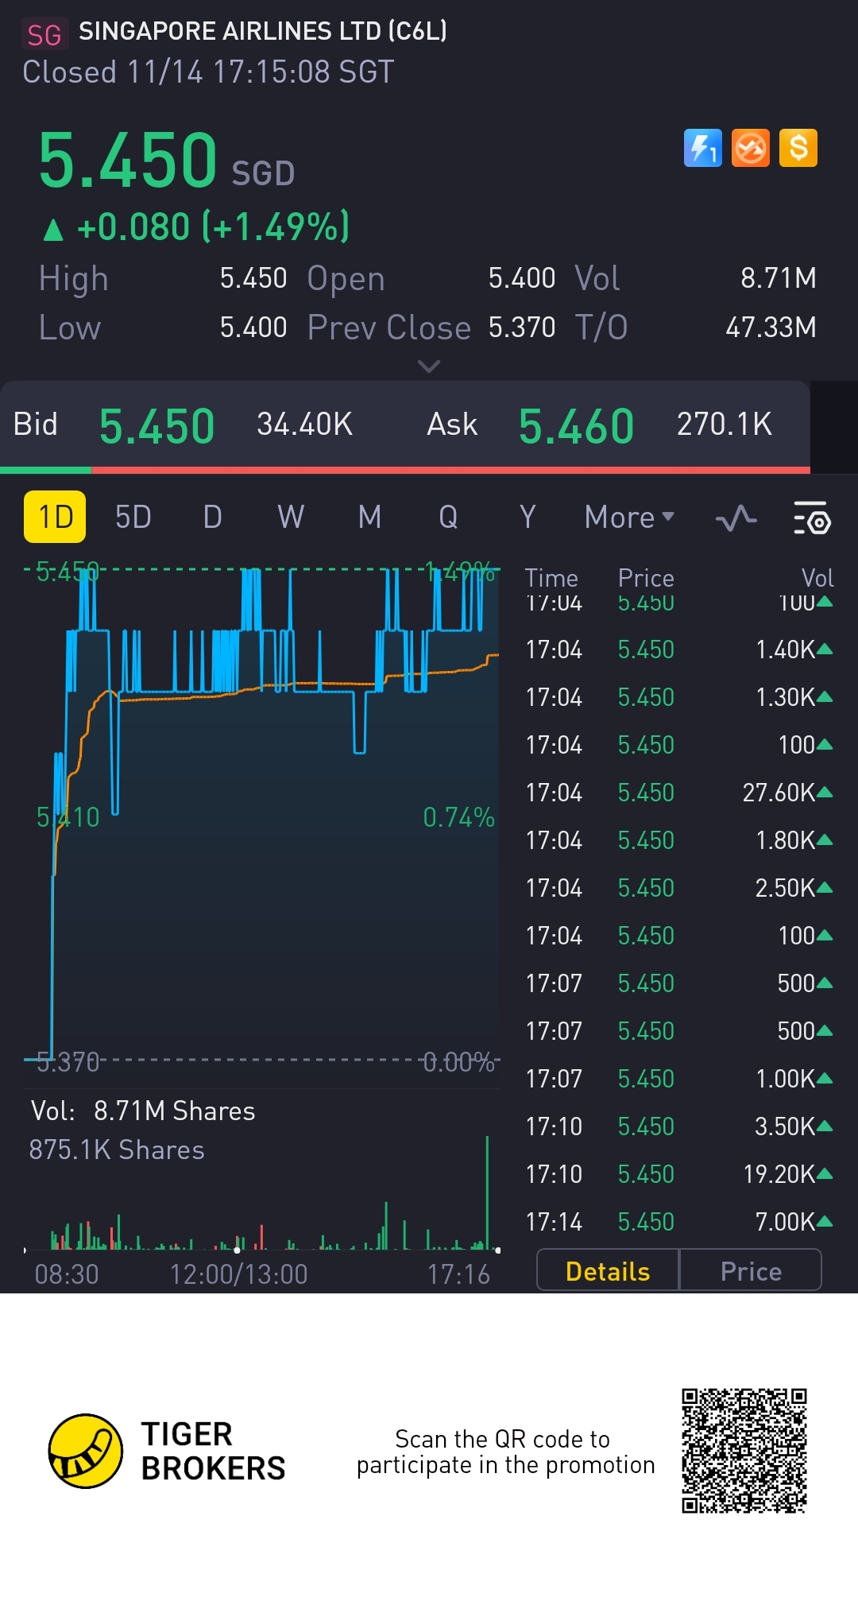Tap the Closed 11/14 17:15:08 SGT status
This screenshot has height=1609, width=858.
(x=208, y=72)
